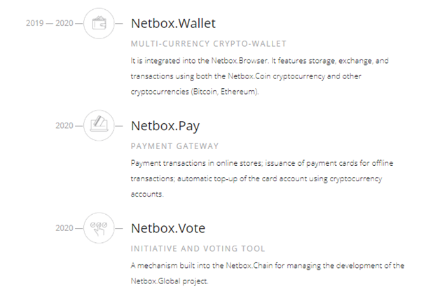Click the MULTI-CURRENCY CRYPTO-WALLET subtitle
Image resolution: width=440 pixels, height=296 pixels.
[x=209, y=43]
